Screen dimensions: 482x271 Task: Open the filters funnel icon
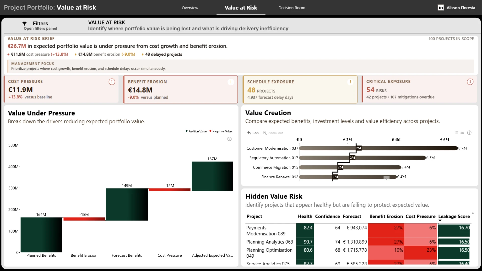point(24,24)
